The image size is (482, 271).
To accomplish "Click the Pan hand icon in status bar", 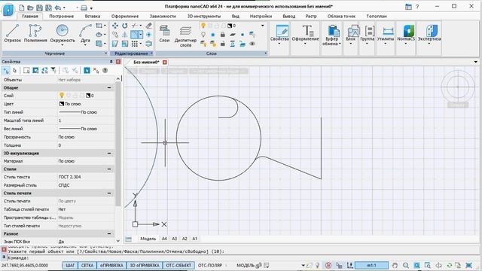I will [x=395, y=265].
